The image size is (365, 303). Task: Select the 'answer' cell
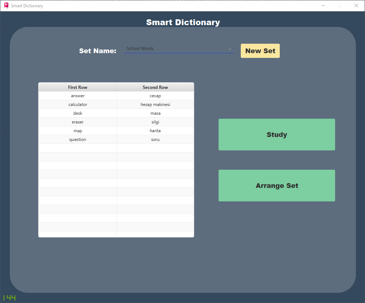point(78,96)
